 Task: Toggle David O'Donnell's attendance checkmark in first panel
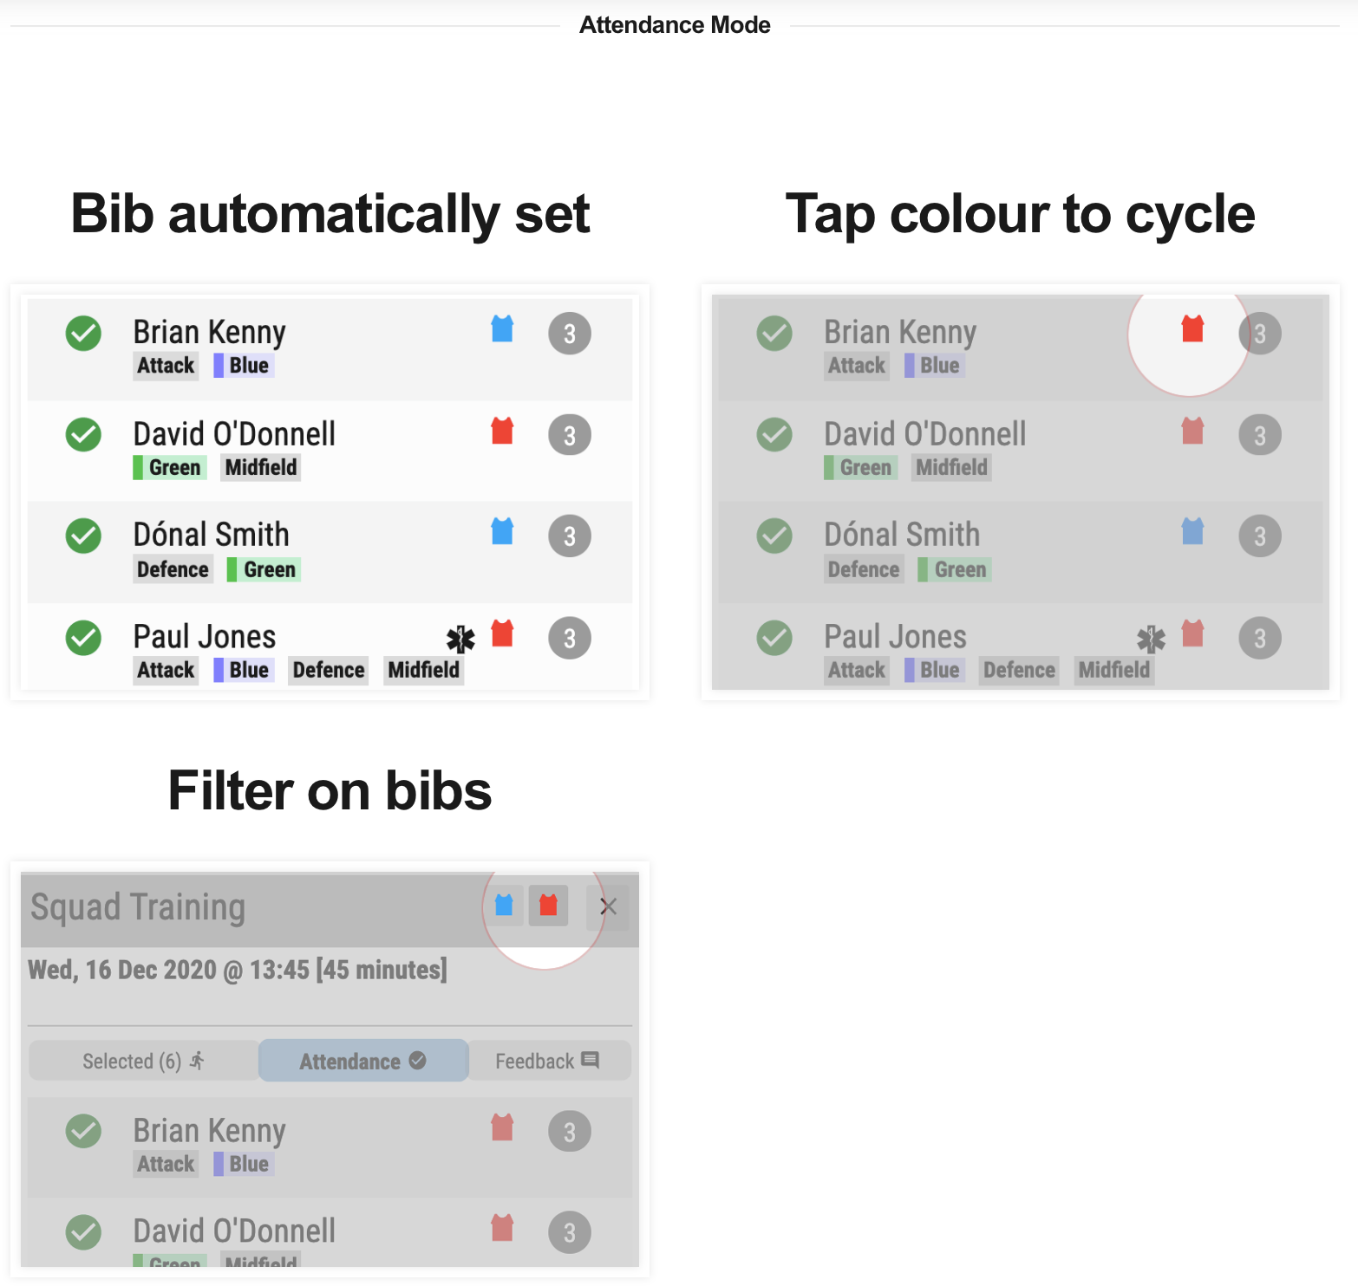pos(83,434)
